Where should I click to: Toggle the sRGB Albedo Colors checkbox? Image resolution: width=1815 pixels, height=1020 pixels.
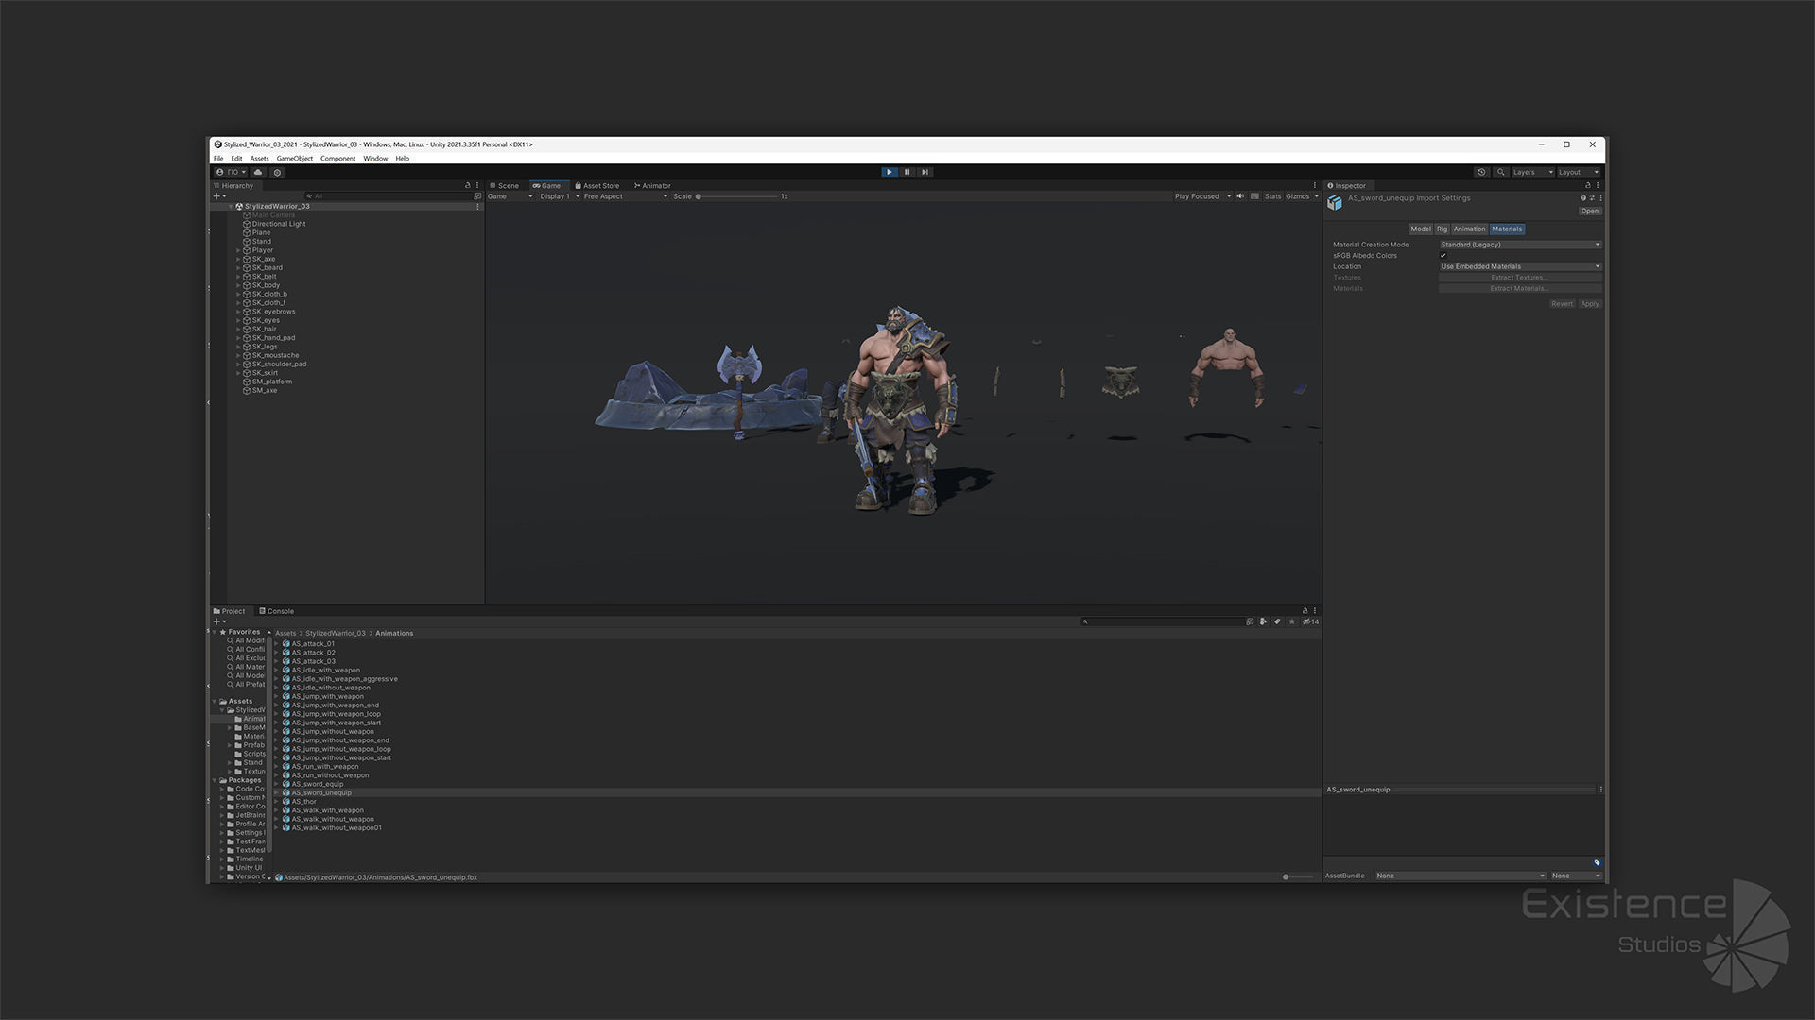tap(1443, 256)
